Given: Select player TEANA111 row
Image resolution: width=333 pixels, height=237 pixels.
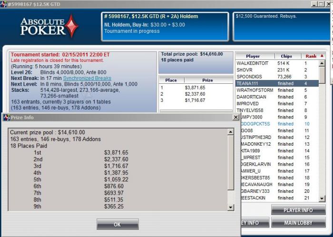Looking at the screenshot, I should pos(277,83).
